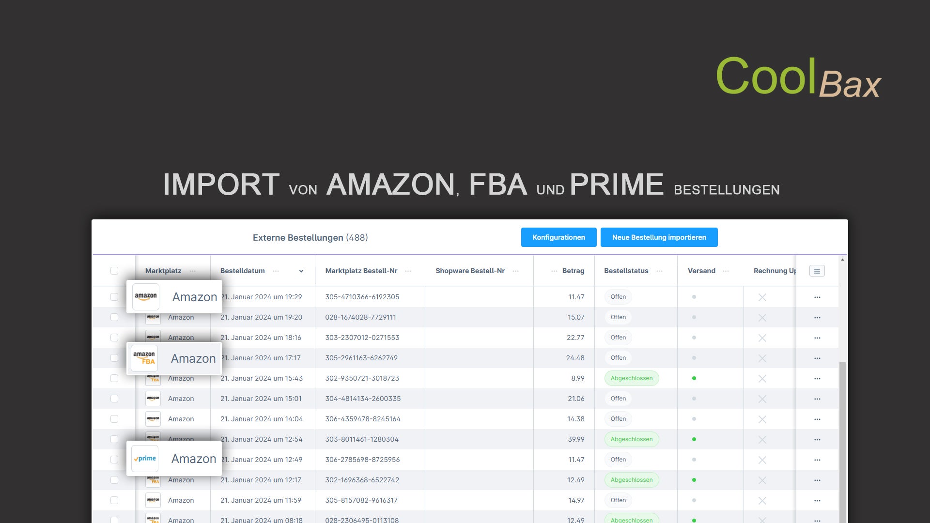Sort by Marktplatz Bestell-Nr column header

click(361, 271)
